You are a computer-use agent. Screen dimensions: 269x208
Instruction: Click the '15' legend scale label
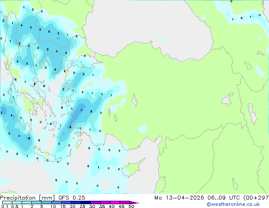point(63,206)
